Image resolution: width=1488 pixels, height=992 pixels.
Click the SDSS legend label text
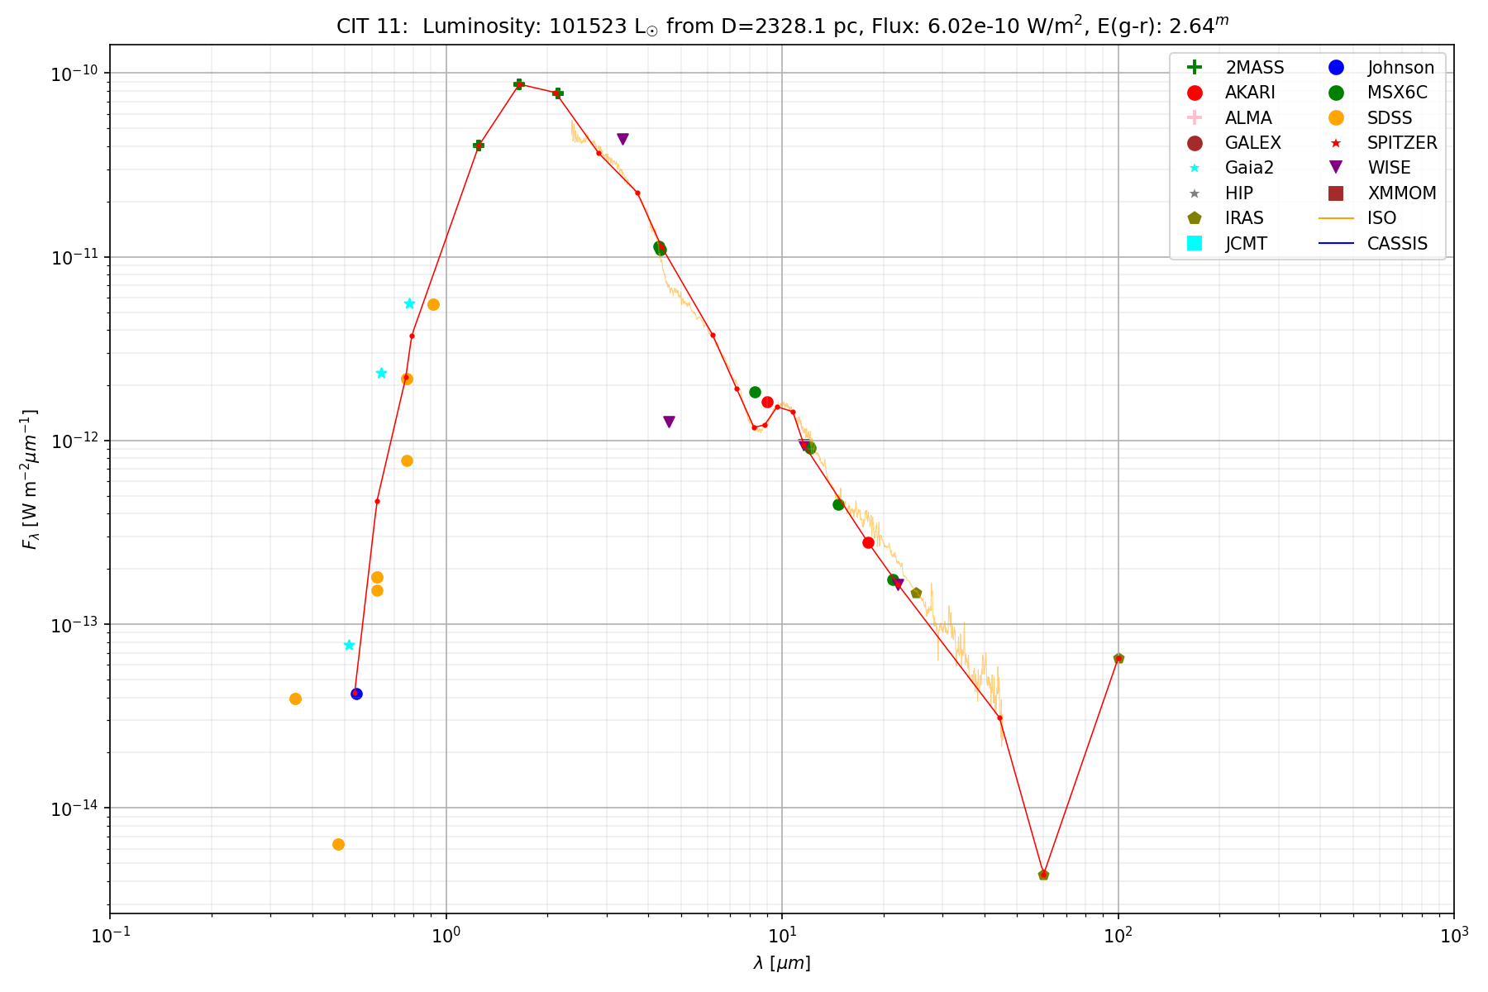(1390, 118)
